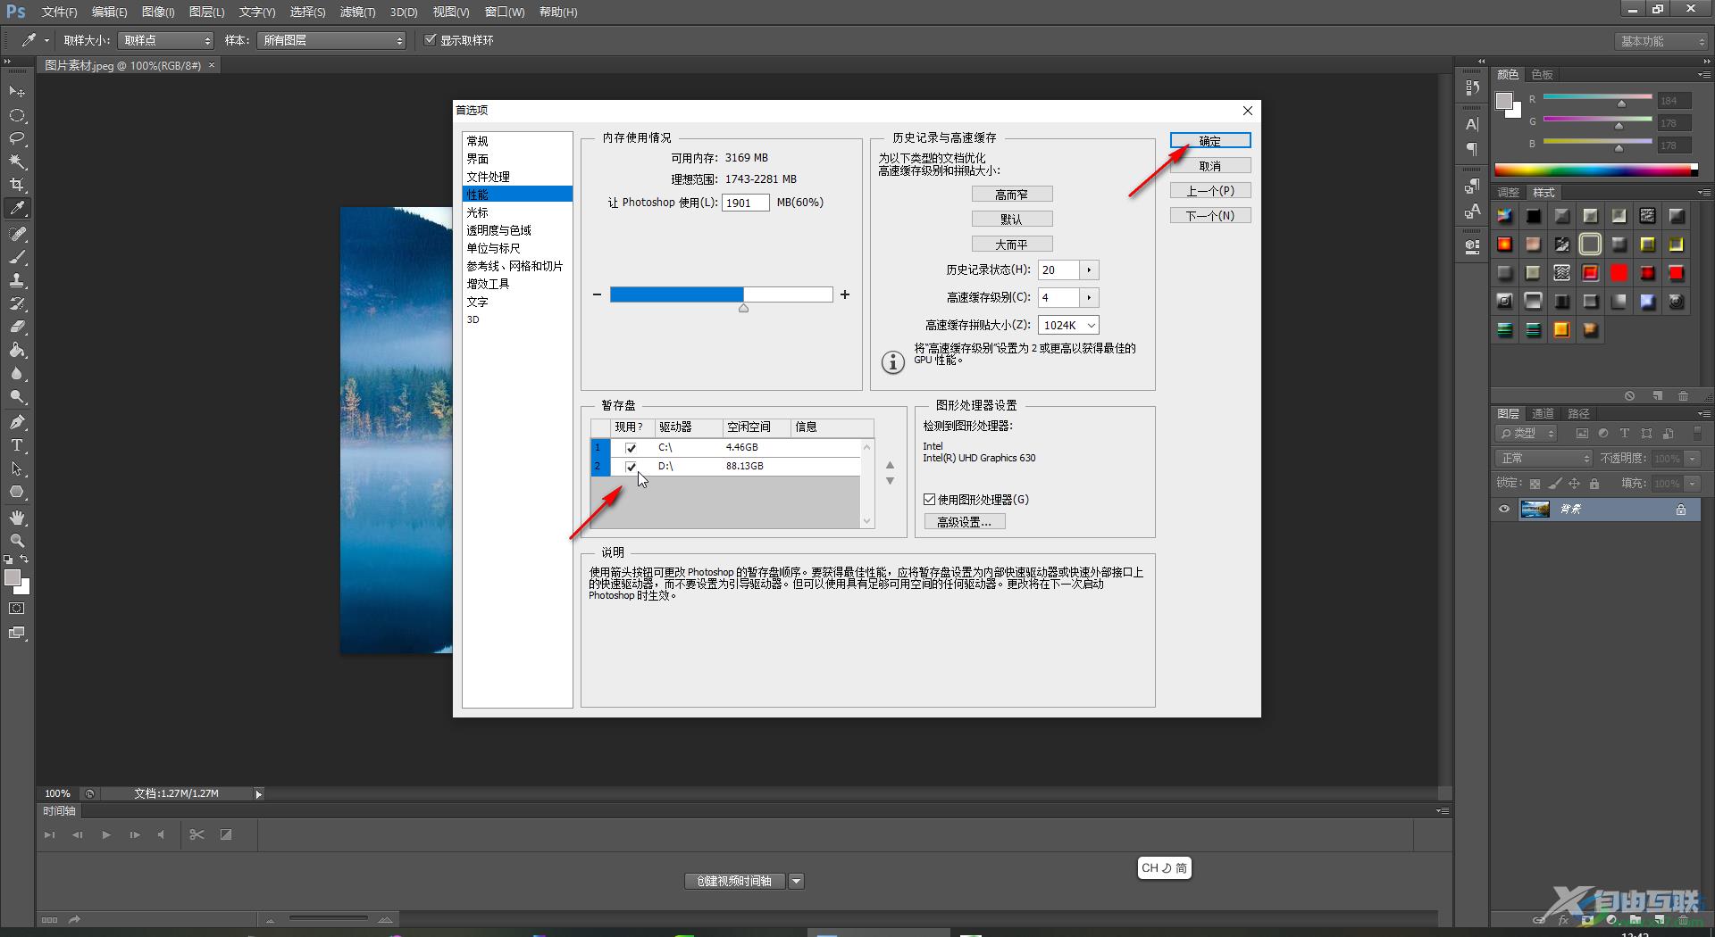Click the Photoshop memory usage input field
The height and width of the screenshot is (937, 1715).
coord(745,203)
